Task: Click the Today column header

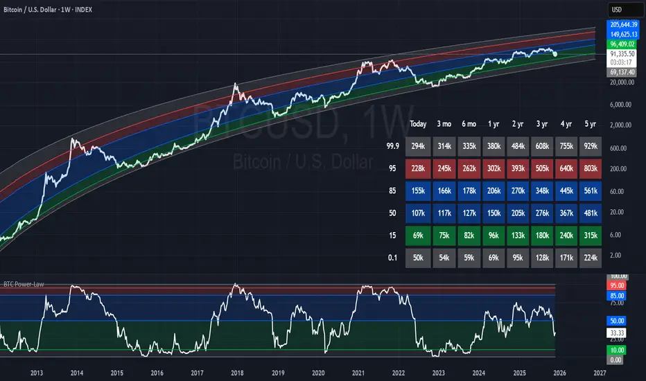Action: coord(418,123)
